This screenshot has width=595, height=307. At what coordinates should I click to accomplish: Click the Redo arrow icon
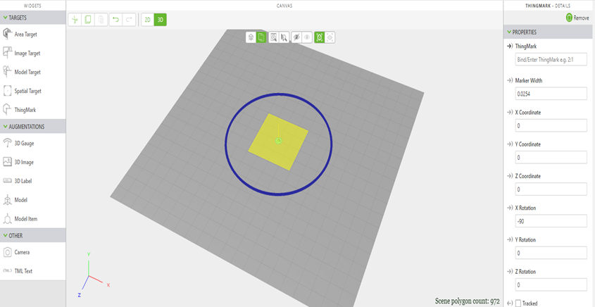pyautogui.click(x=129, y=20)
